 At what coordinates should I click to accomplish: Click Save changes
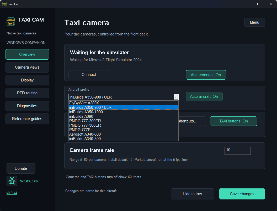[242, 194]
